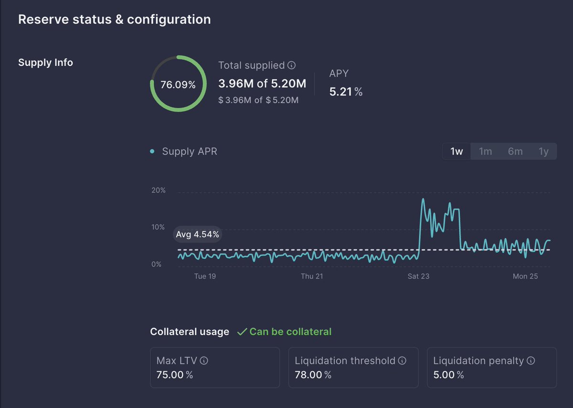The width and height of the screenshot is (573, 408).
Task: Click the green Can be collateral checkmark
Action: pyautogui.click(x=242, y=332)
